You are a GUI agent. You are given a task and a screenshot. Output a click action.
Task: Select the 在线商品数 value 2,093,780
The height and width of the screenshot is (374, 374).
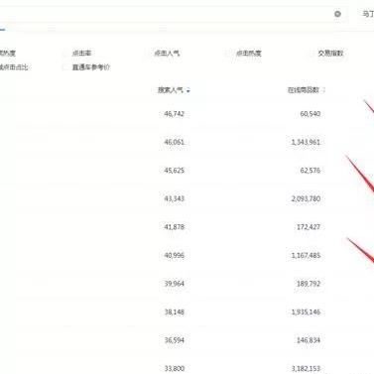click(x=306, y=198)
